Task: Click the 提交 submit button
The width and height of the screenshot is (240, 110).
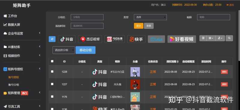Action: [x=139, y=26]
